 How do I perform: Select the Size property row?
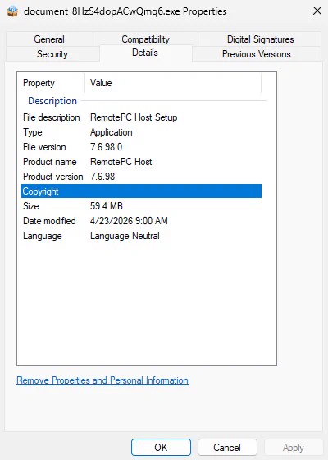(x=141, y=206)
